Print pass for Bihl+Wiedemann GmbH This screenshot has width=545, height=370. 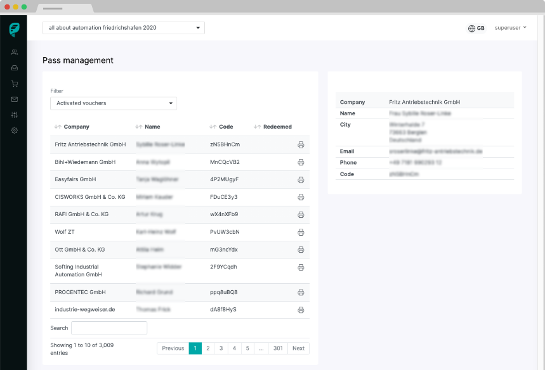(301, 162)
